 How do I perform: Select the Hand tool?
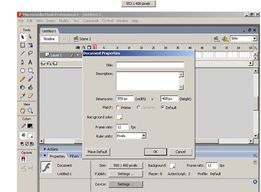point(23,111)
